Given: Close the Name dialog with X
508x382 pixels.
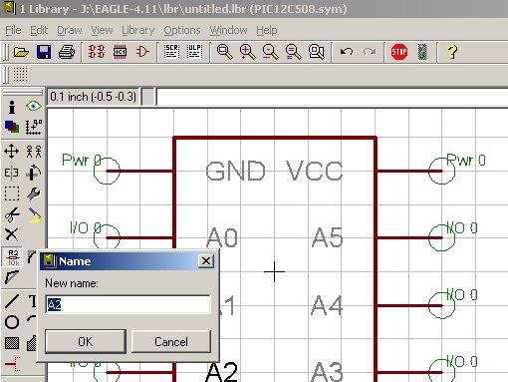Looking at the screenshot, I should (206, 261).
